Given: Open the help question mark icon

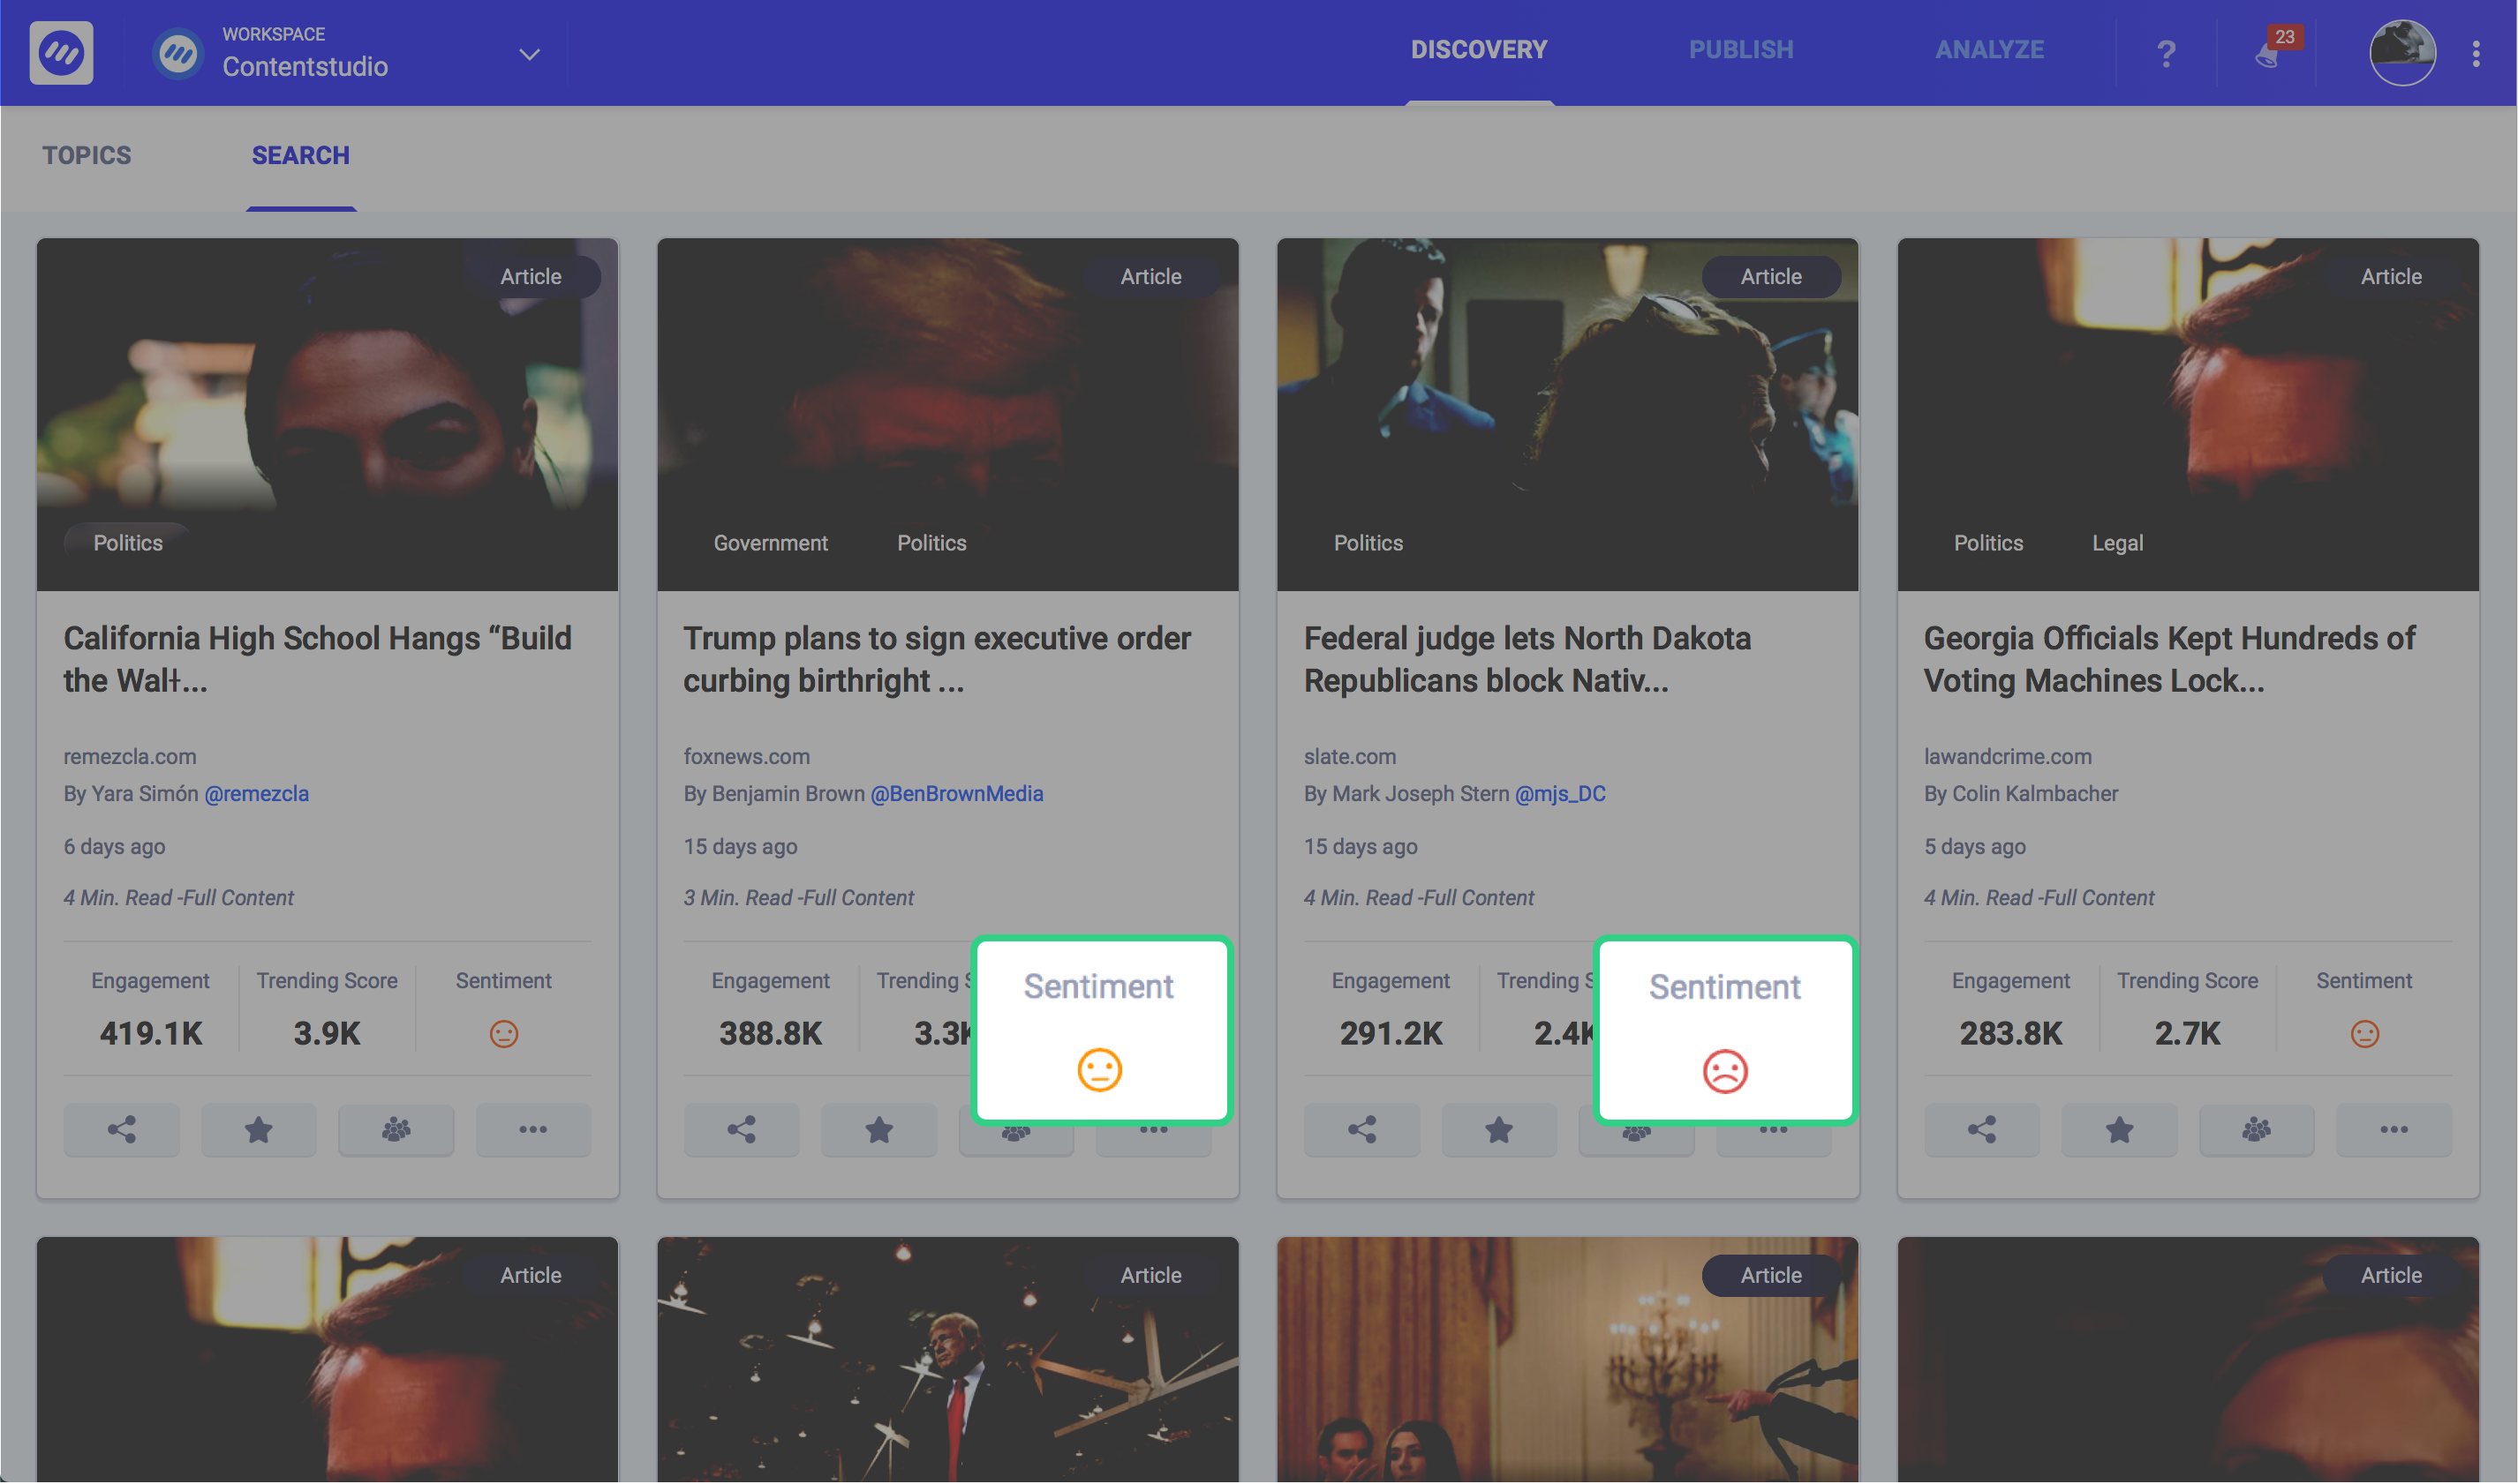Looking at the screenshot, I should [x=2166, y=53].
